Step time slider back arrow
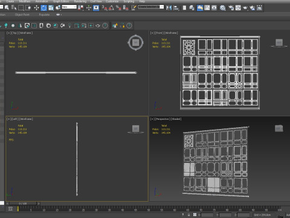290x218 pixels. click(x=7, y=203)
